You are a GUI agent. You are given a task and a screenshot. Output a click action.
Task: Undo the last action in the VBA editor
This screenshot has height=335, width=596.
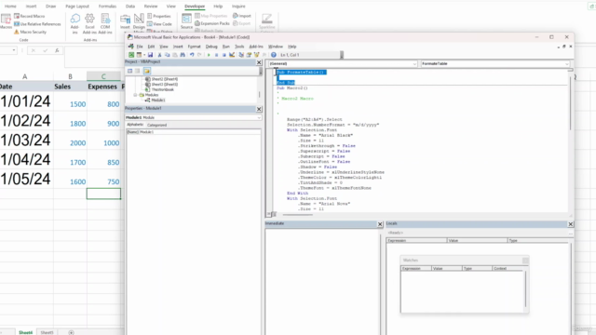click(x=192, y=55)
